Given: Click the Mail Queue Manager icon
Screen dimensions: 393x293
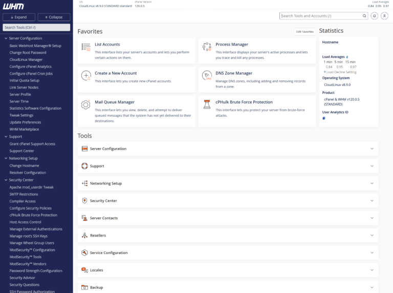Looking at the screenshot, I should [86, 104].
